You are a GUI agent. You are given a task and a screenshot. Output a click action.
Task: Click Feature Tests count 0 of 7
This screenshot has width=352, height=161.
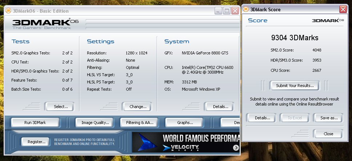point(67,80)
